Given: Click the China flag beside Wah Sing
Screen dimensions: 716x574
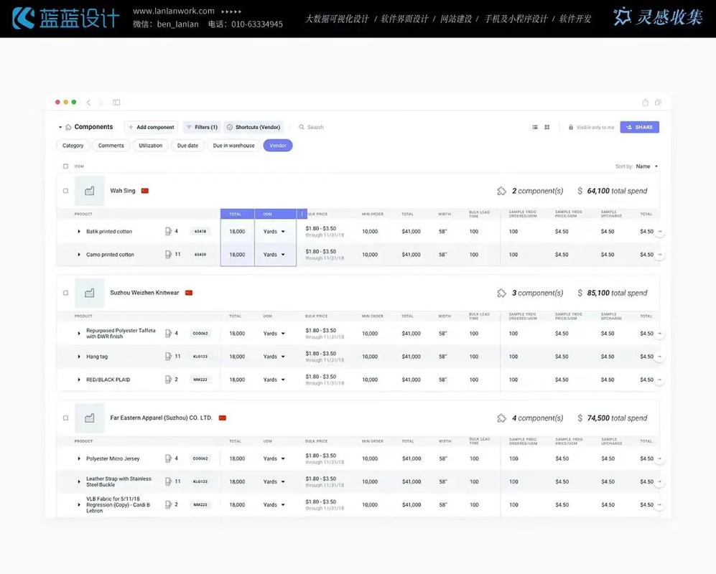Looking at the screenshot, I should pos(145,191).
